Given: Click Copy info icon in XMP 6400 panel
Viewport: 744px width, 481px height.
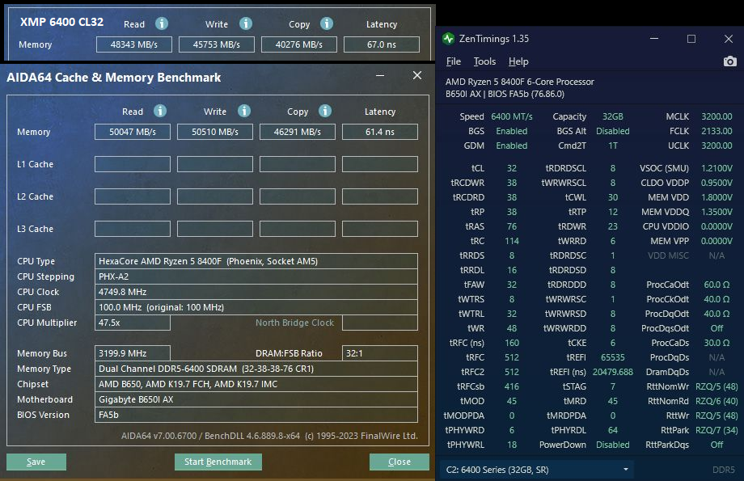Looking at the screenshot, I should pos(327,24).
